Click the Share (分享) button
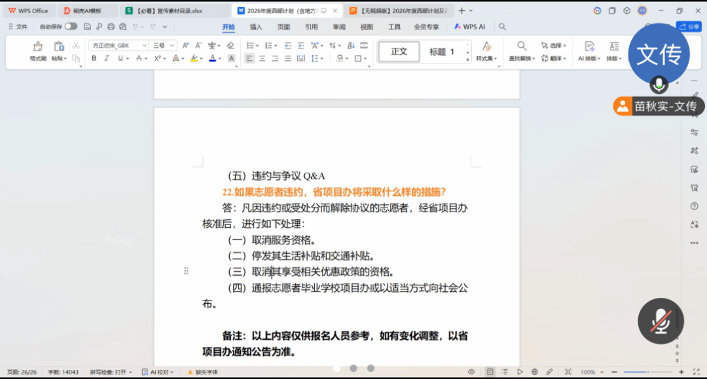The image size is (707, 379). [689, 27]
